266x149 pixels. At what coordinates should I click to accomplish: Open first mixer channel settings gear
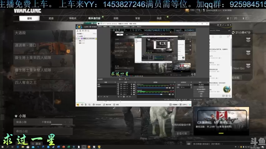[173, 88]
